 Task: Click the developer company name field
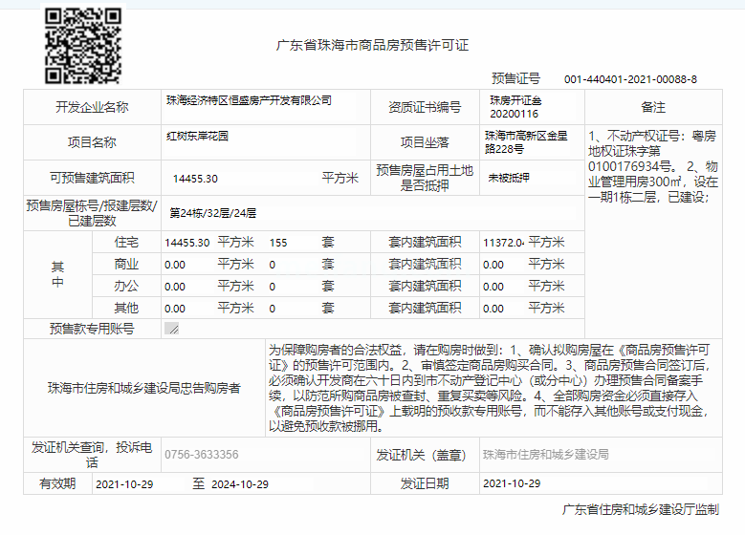[249, 100]
